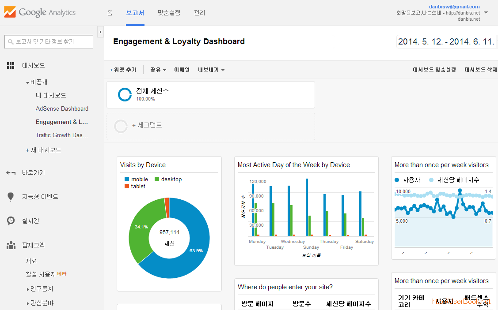Click the 전체 세션수 segment circle icon

[x=125, y=94]
